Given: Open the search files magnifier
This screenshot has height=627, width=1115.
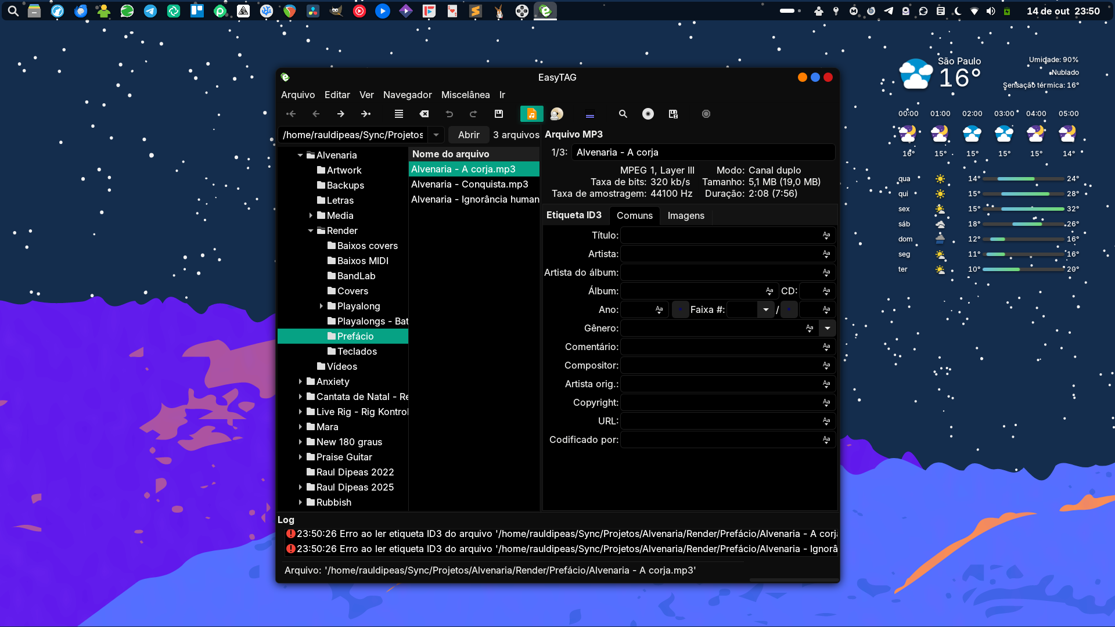Looking at the screenshot, I should click(623, 114).
